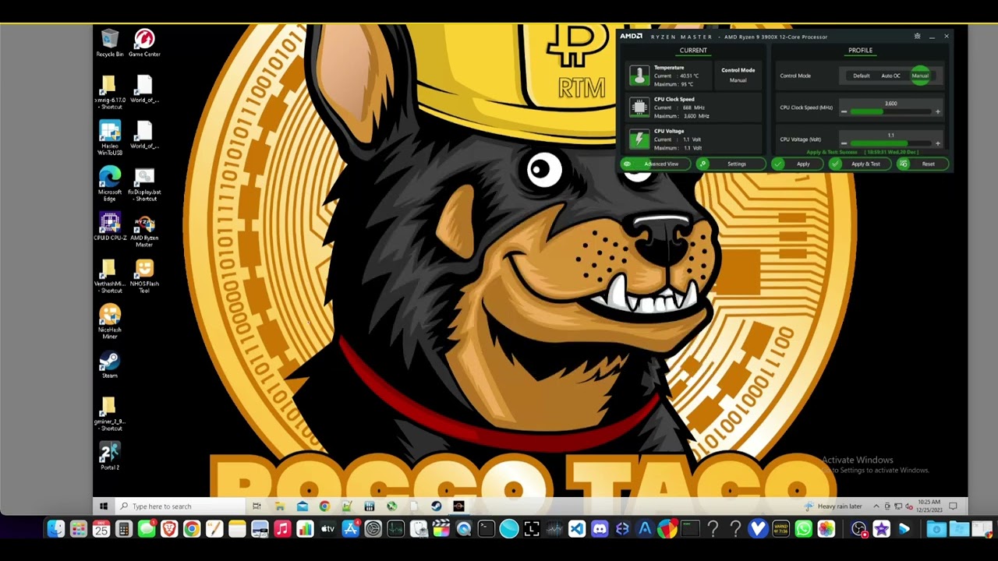Launch Visual Studio Code from the dock
The width and height of the screenshot is (998, 561).
(577, 529)
